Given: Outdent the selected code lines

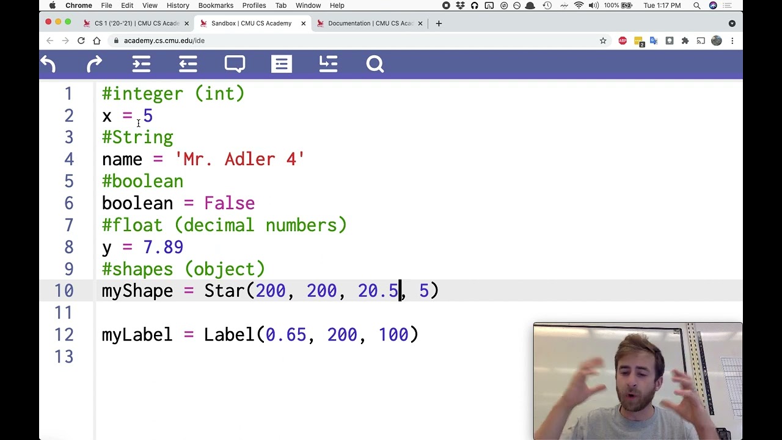Looking at the screenshot, I should point(188,64).
